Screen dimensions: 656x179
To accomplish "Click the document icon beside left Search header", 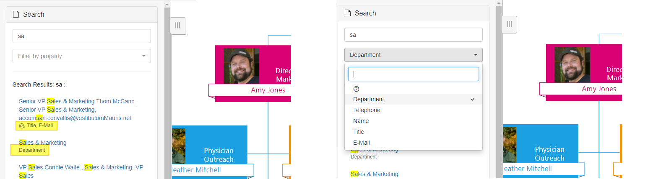I will coord(16,14).
